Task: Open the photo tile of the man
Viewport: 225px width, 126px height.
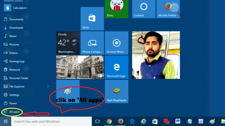Action: point(156,55)
